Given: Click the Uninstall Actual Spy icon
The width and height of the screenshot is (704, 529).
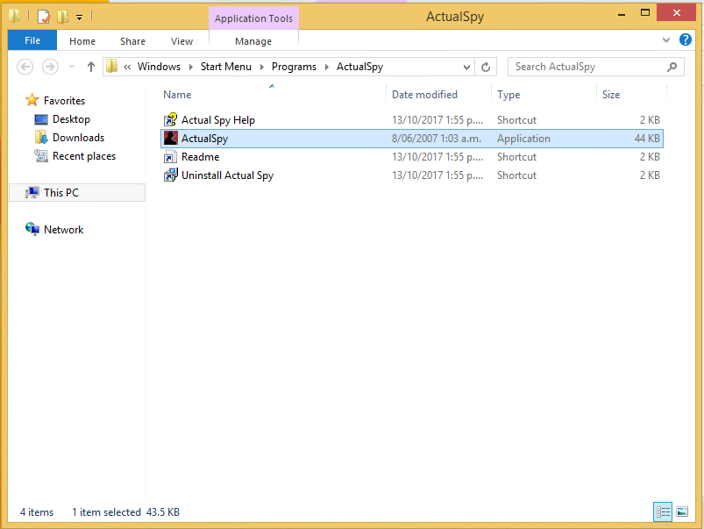Looking at the screenshot, I should 170,175.
